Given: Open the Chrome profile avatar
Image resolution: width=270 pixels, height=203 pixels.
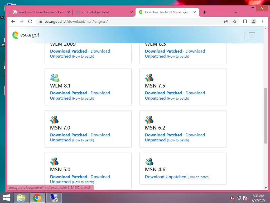Looking at the screenshot, I should 254,21.
